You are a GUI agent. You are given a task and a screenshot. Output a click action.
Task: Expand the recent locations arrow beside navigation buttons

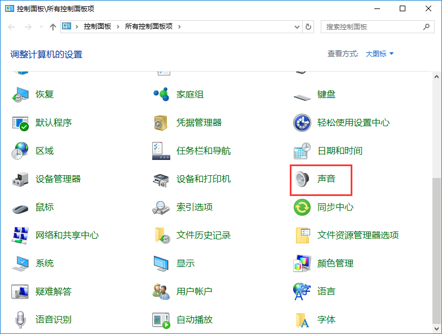click(41, 27)
